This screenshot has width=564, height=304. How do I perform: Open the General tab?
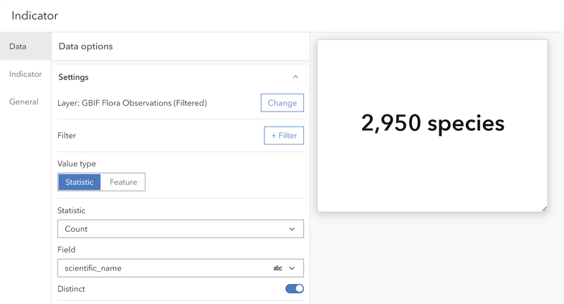tap(24, 102)
